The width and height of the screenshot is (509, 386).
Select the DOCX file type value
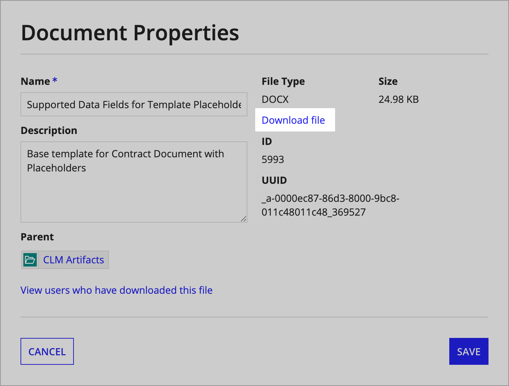[275, 99]
